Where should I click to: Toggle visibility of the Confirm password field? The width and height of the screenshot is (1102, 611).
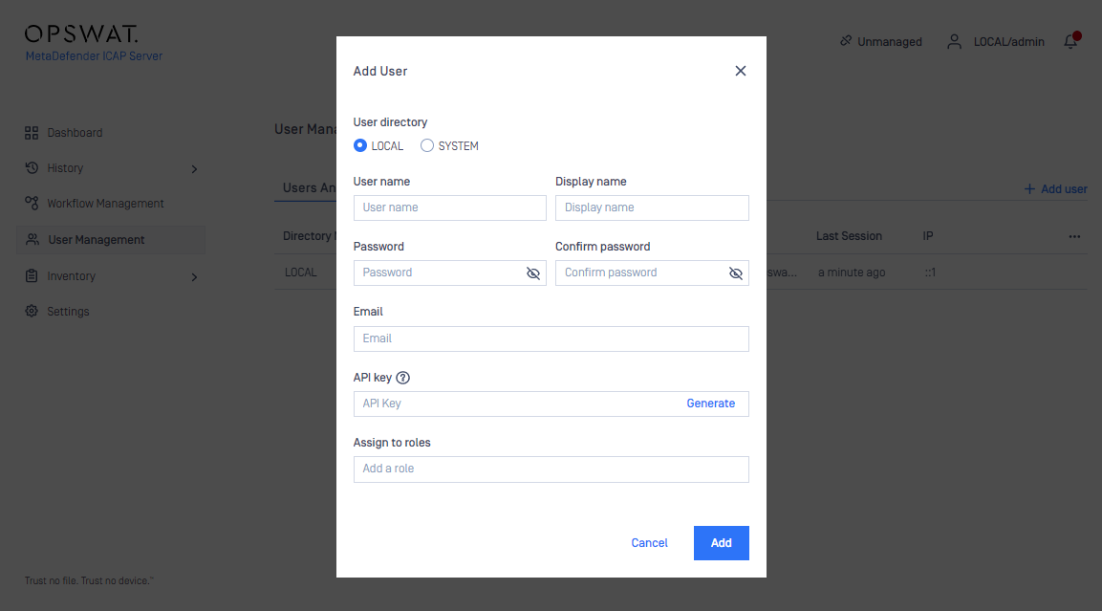pos(736,273)
